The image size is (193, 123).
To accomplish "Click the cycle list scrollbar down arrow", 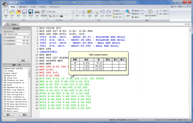I will 29,111.
